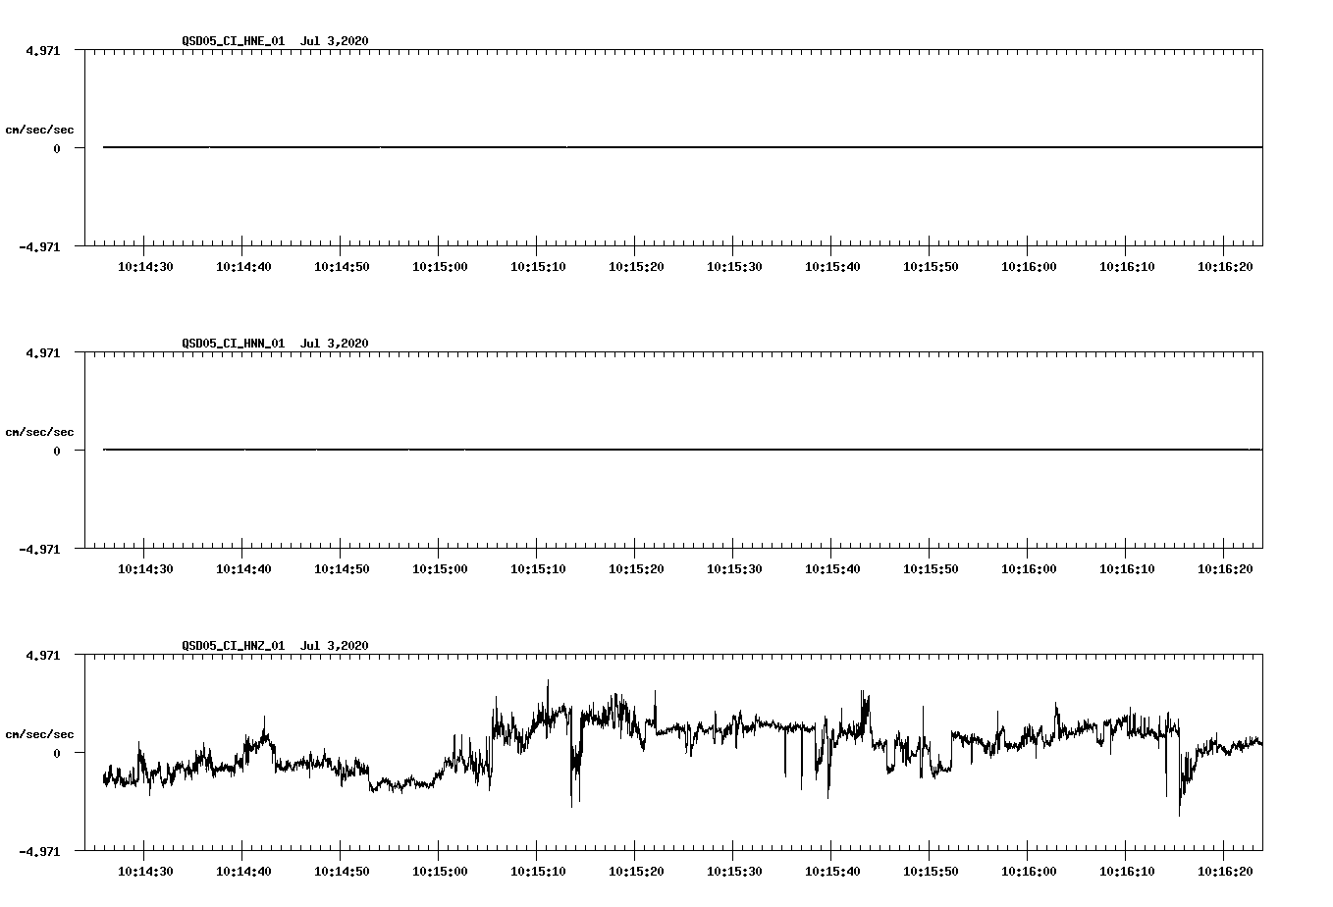The image size is (1333, 907).
Task: Pick 10:14:30 time label under HNZ plot
Action: point(145,872)
